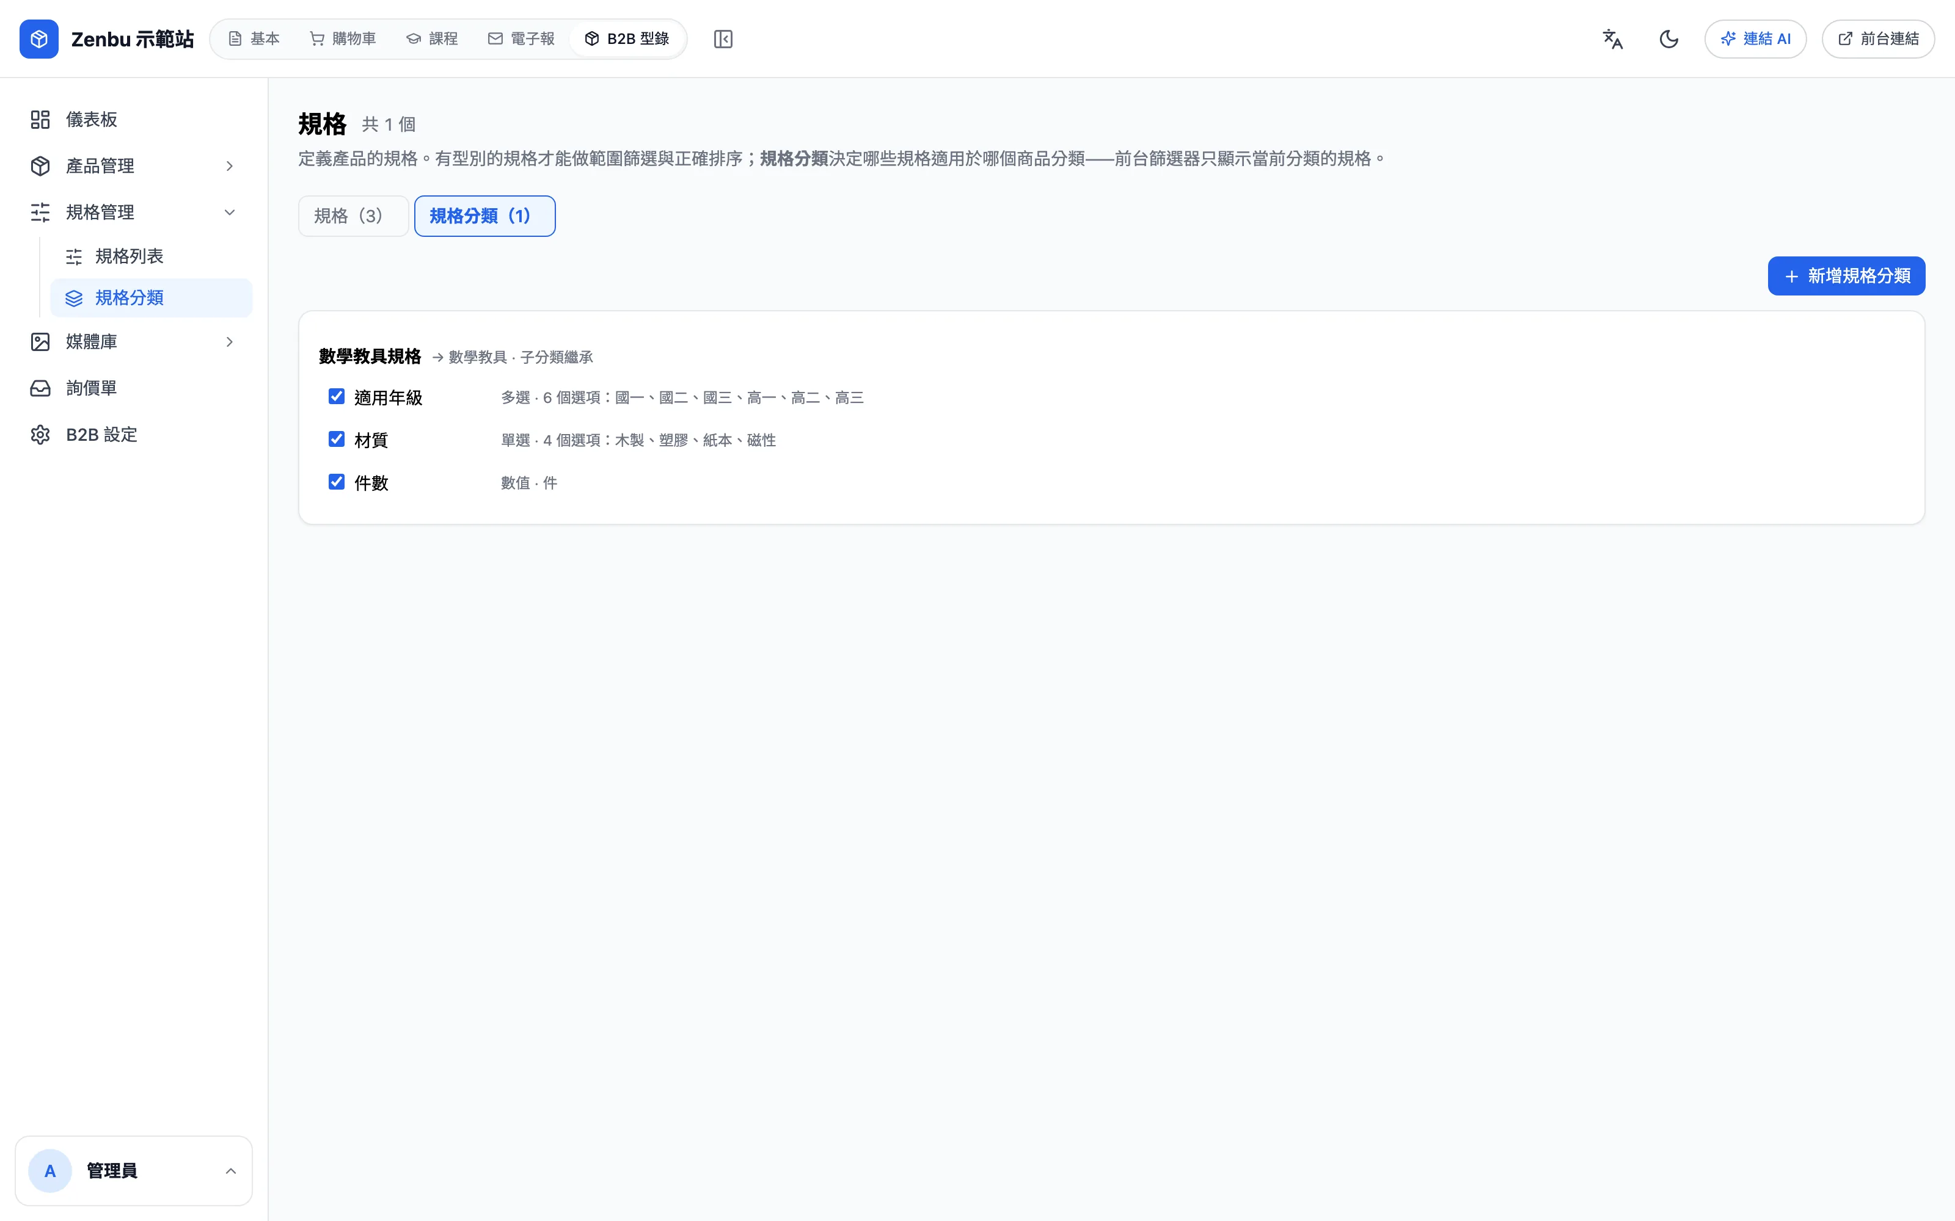1955x1221 pixels.
Task: Select the B2B 型錄 tab
Action: pos(627,38)
